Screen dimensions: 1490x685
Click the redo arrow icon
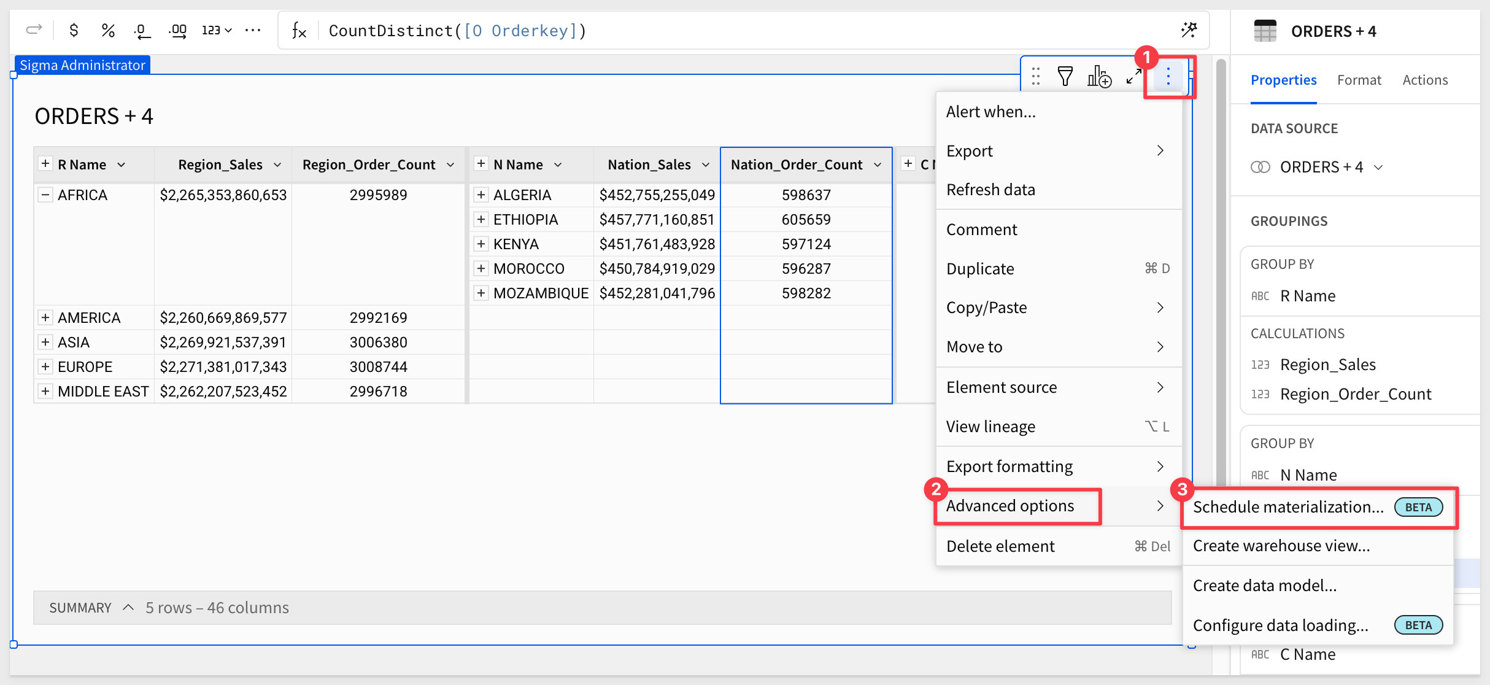(x=34, y=29)
